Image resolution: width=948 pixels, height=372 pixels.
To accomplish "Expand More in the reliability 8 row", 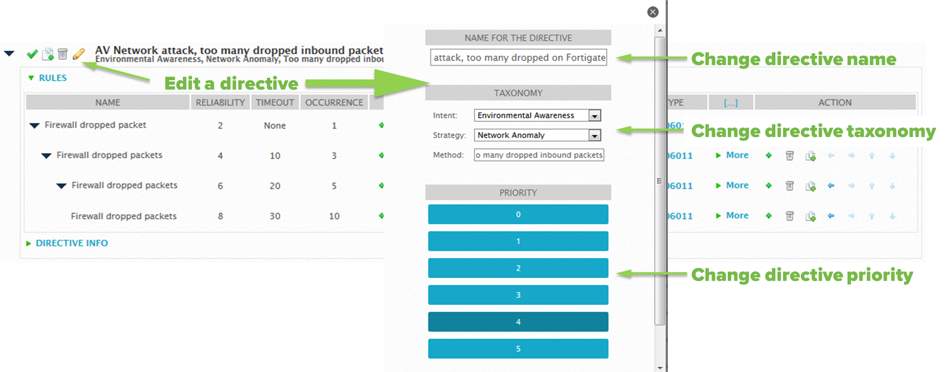I will (x=732, y=216).
